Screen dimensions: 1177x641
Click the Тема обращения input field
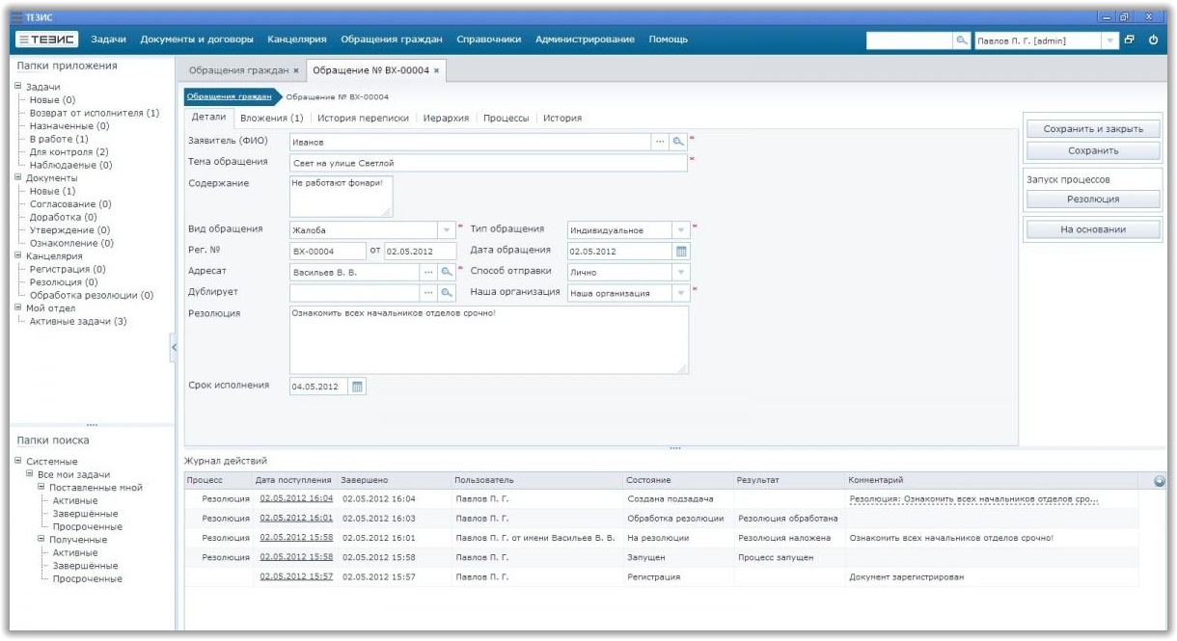488,163
